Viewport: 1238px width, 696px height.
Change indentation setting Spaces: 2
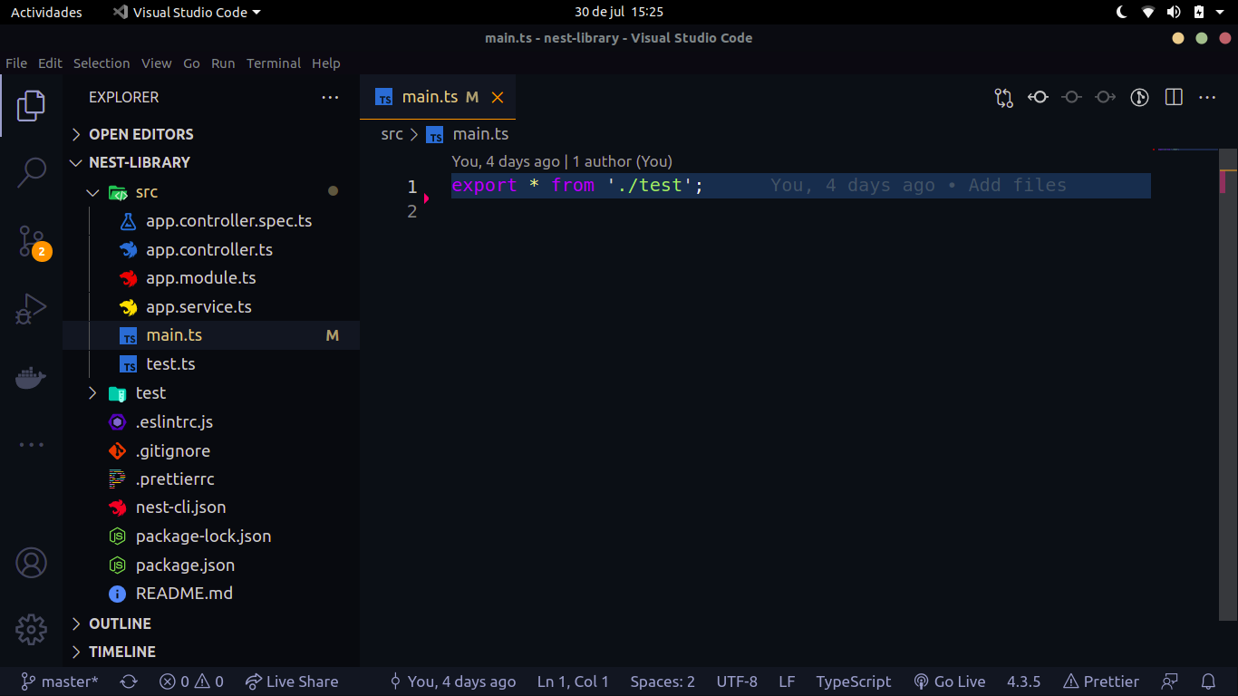663,681
